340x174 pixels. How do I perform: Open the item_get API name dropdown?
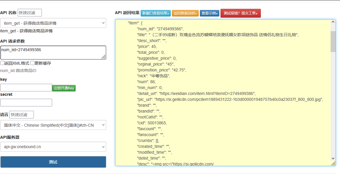coord(53,23)
